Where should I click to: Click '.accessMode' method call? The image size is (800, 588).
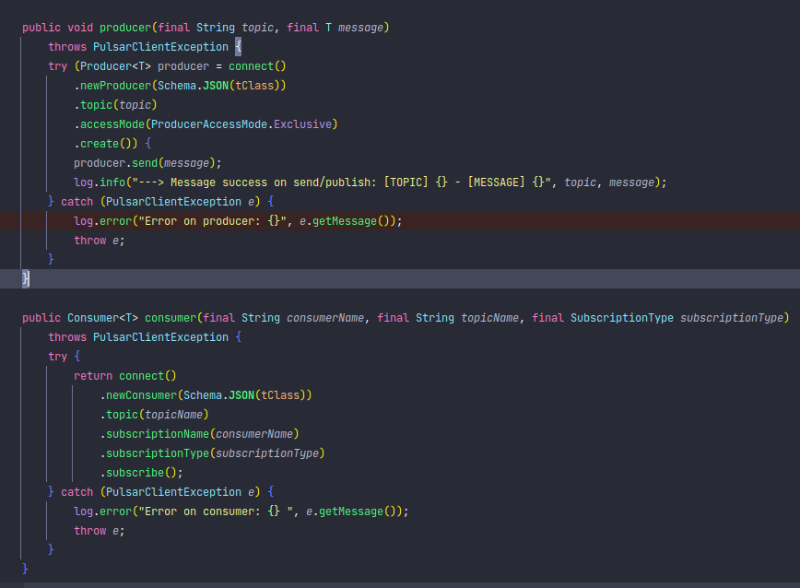(x=109, y=124)
